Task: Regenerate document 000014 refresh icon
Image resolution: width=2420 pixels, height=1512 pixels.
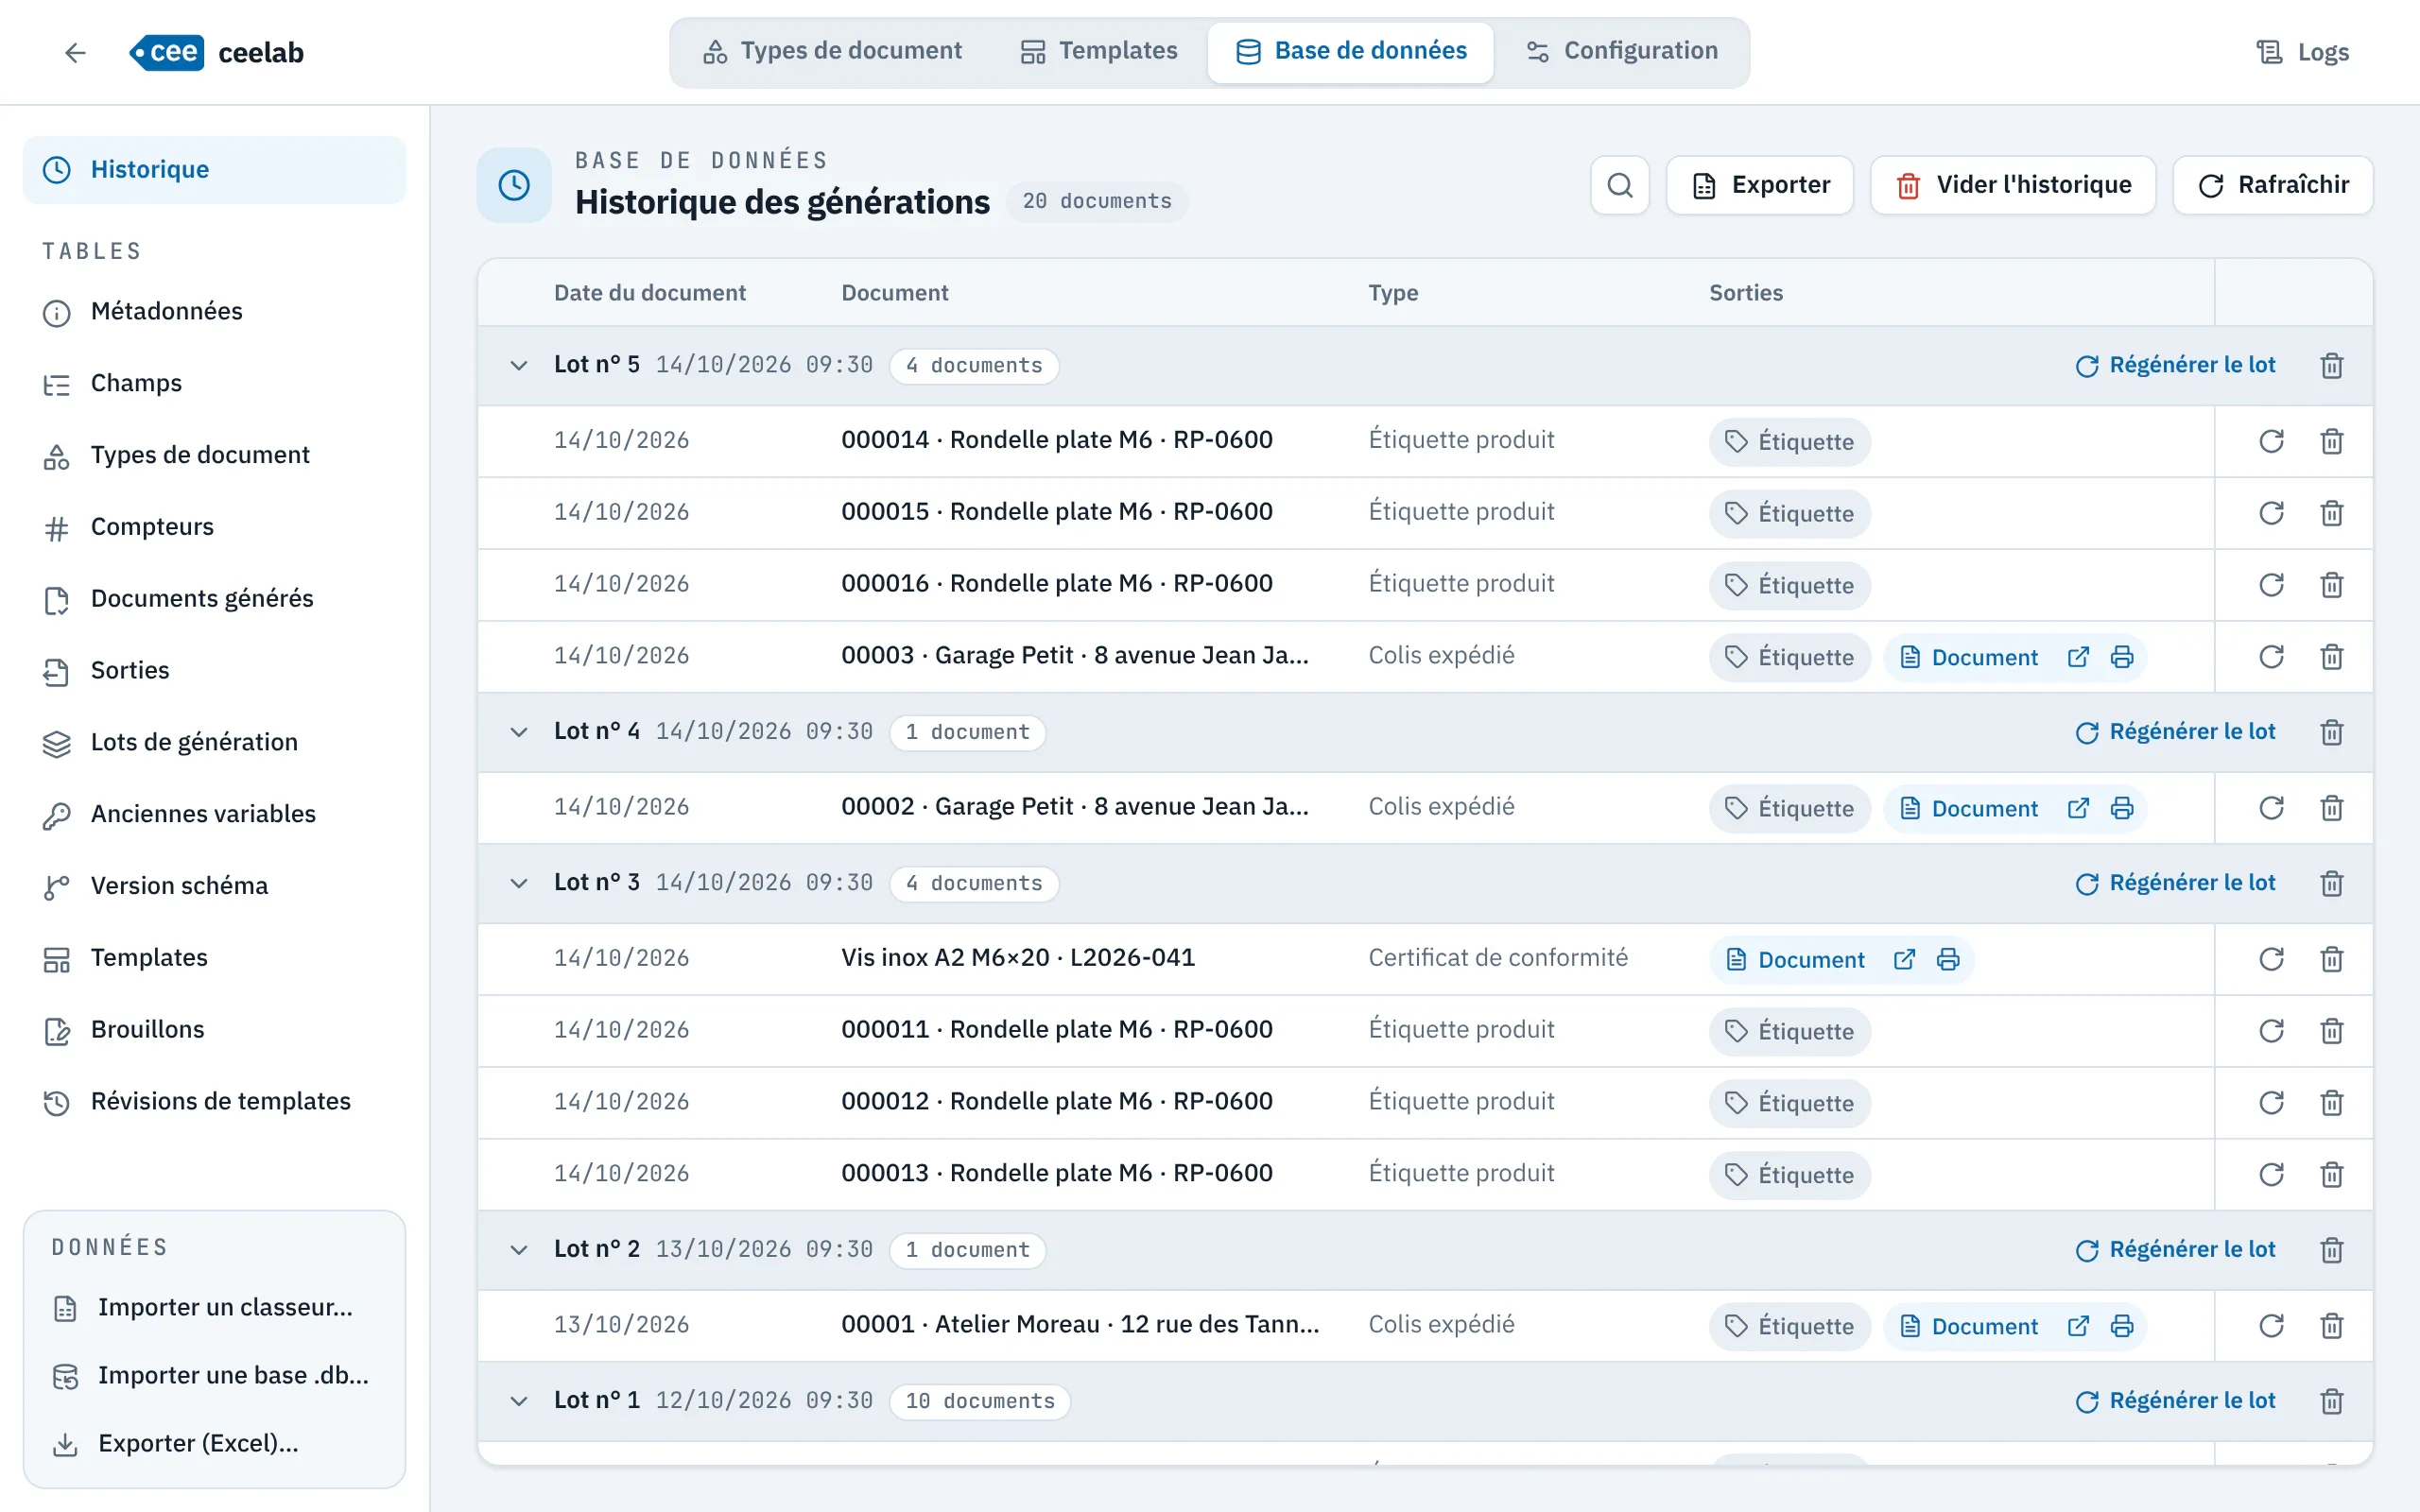Action: pos(2271,441)
